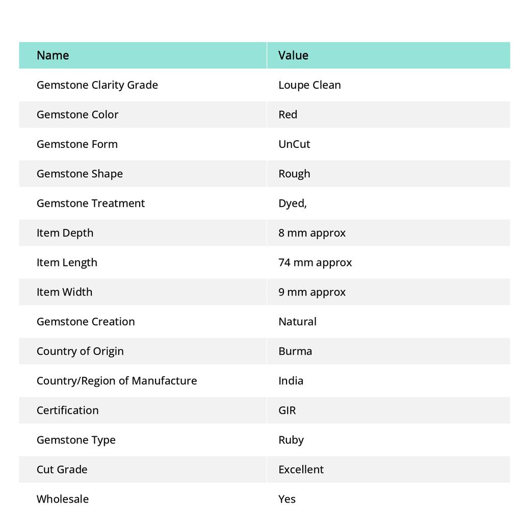
Task: Select the Dyed treatment value
Action: [293, 203]
